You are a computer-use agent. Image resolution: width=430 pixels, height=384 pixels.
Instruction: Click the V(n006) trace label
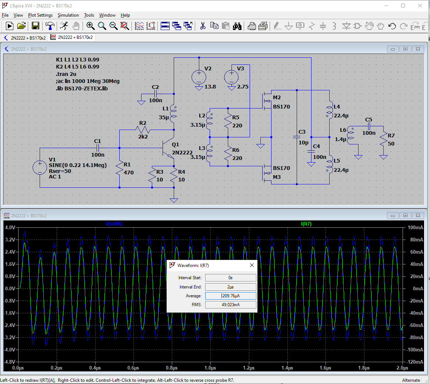[x=114, y=224]
